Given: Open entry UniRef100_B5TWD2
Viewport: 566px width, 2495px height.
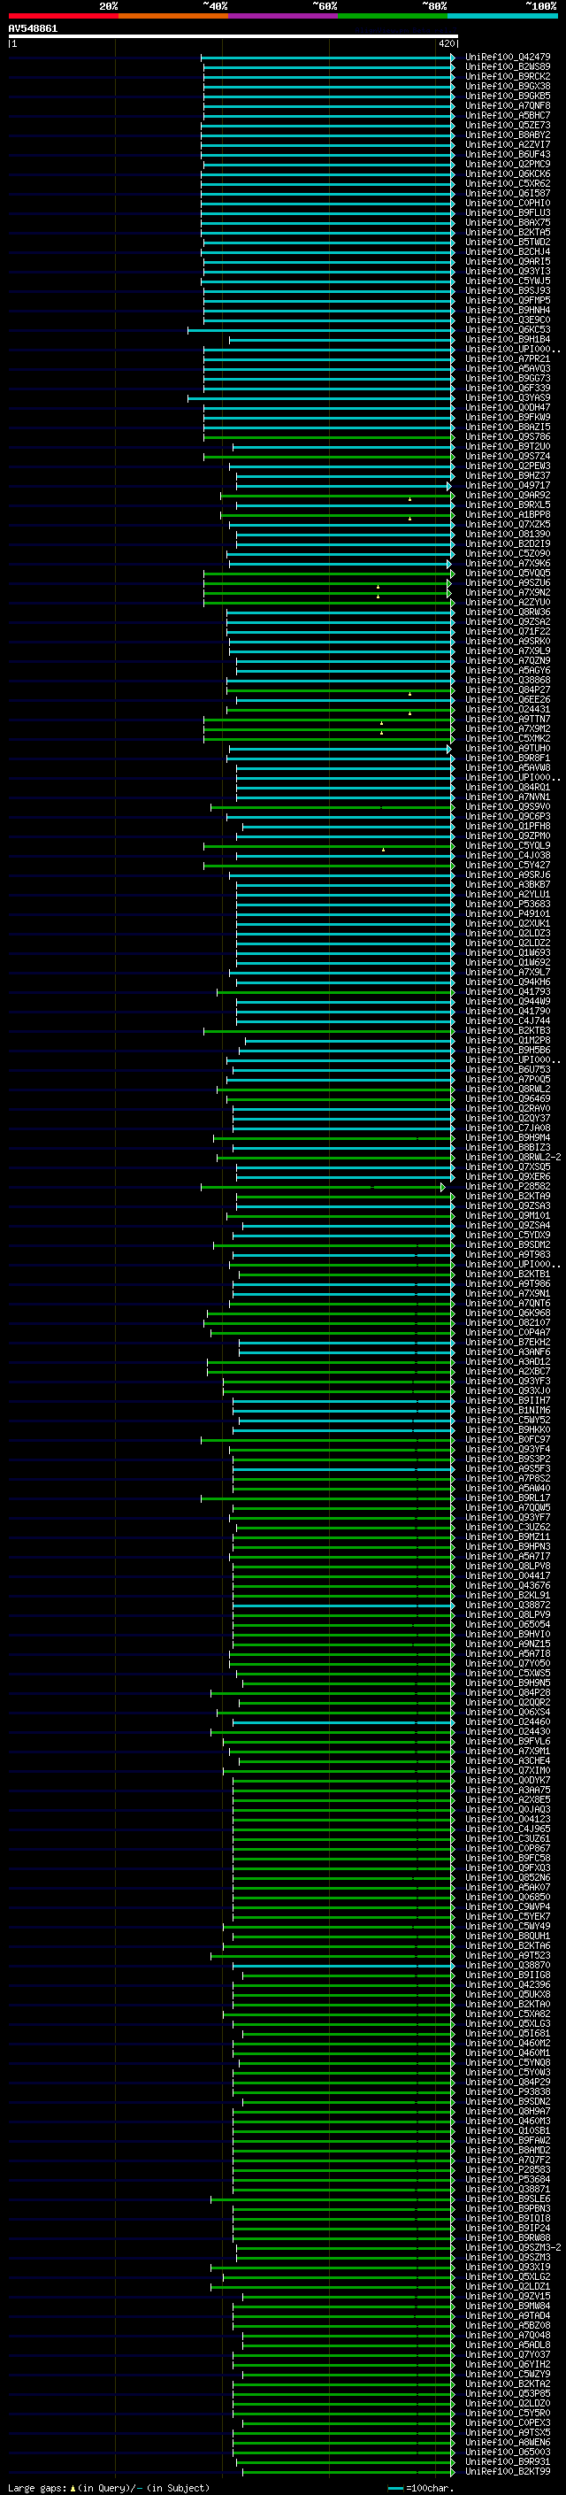Looking at the screenshot, I should (507, 243).
